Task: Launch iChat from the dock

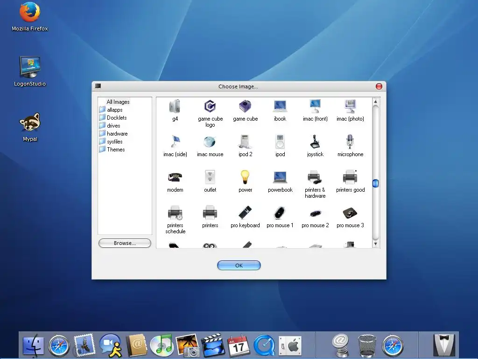Action: click(110, 345)
